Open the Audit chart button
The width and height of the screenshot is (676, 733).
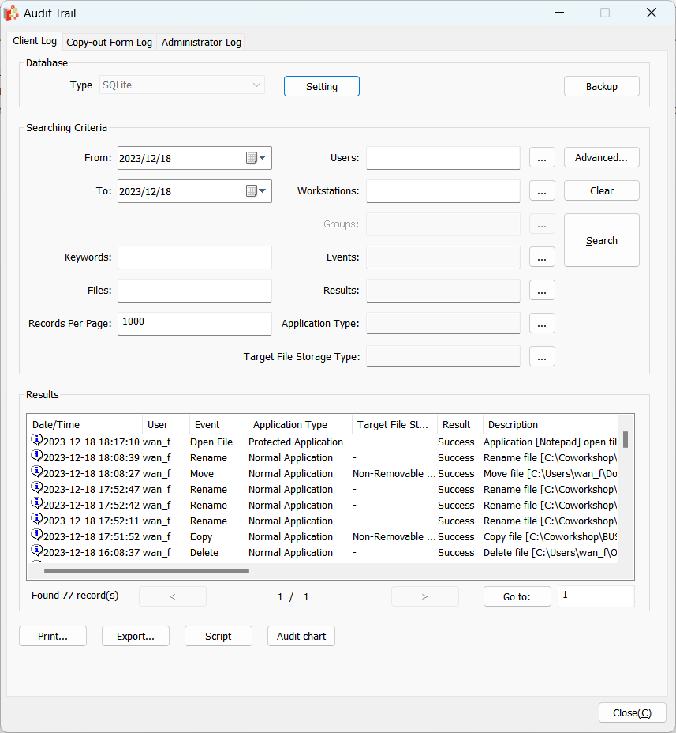[301, 637]
